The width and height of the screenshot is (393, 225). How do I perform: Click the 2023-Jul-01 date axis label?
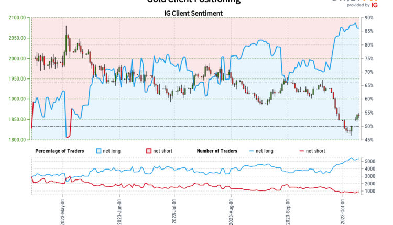[x=174, y=209]
